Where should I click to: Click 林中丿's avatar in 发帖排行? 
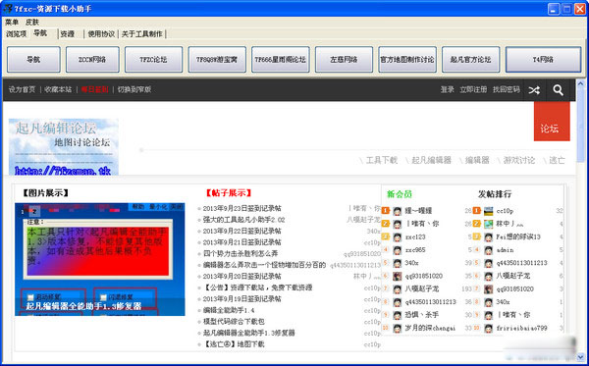click(x=488, y=224)
